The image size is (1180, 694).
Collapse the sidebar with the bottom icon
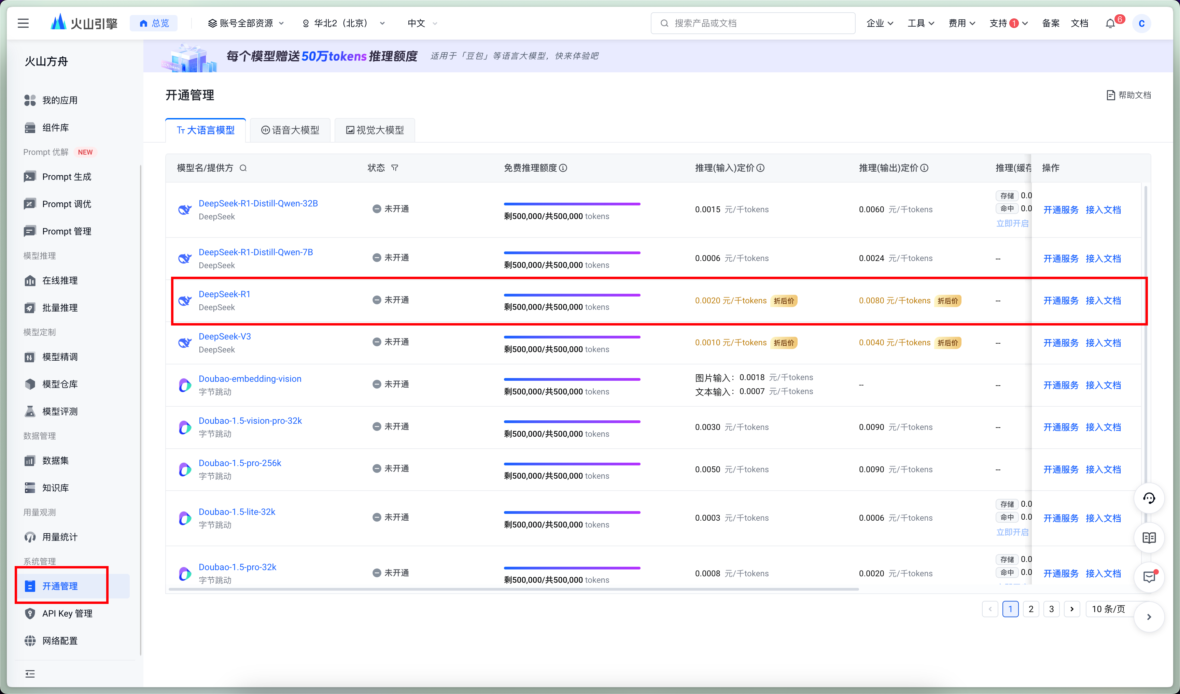(x=30, y=674)
